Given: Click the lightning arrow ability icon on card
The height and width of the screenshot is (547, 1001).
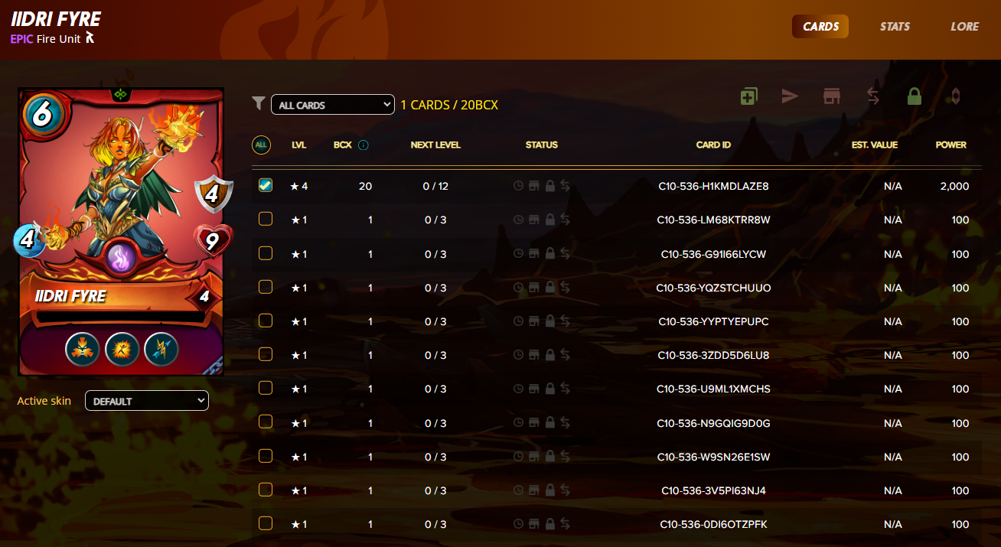Looking at the screenshot, I should tap(161, 349).
